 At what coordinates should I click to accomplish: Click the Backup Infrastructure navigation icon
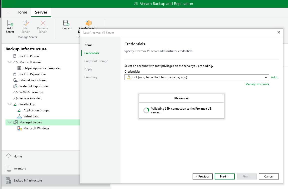[9, 180]
